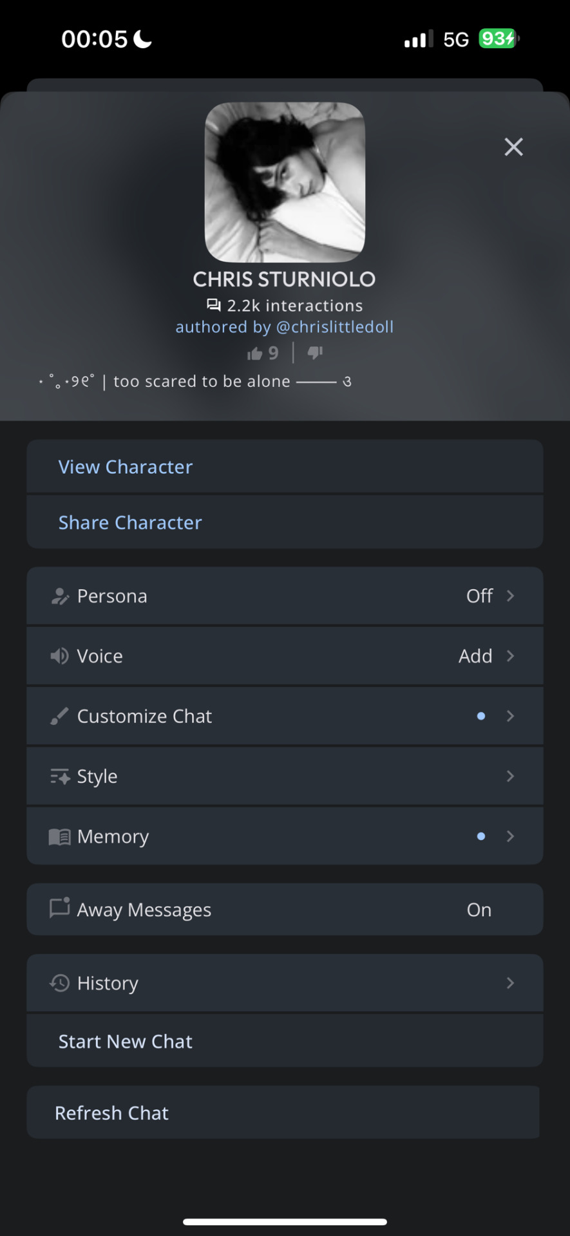This screenshot has height=1236, width=570.
Task: Click the Customize Chat brush icon
Action: (59, 716)
